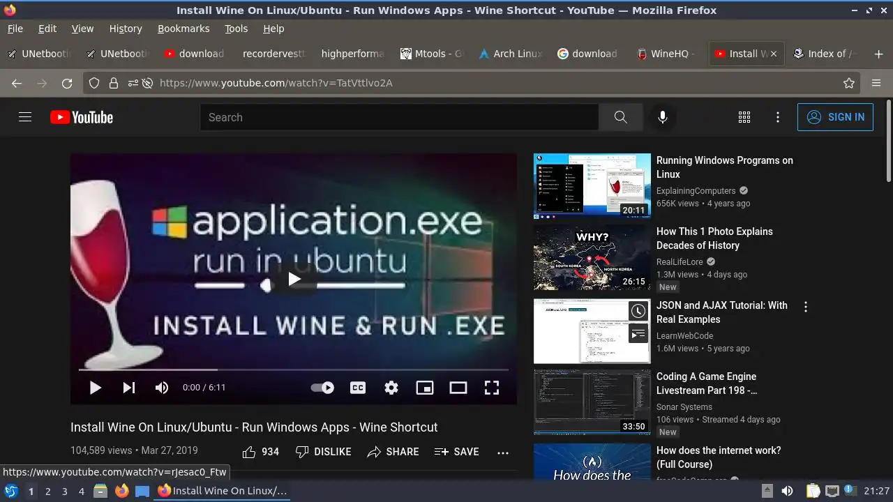The height and width of the screenshot is (502, 893).
Task: Open Running Windows Programs on Linux thumbnail
Action: point(592,186)
